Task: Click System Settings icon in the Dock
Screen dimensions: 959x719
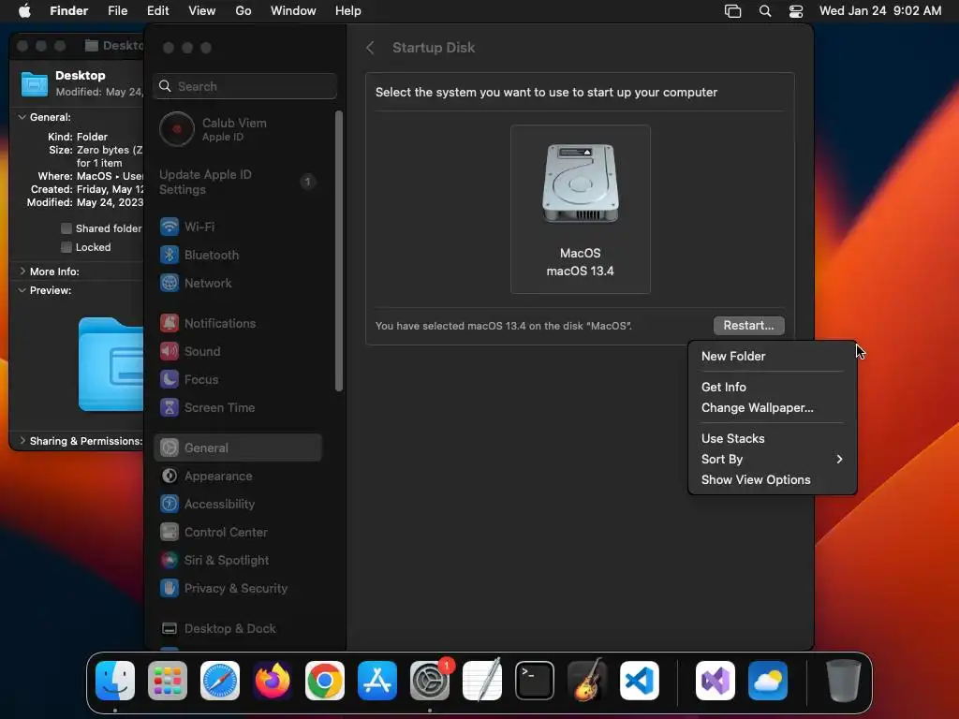Action: click(x=429, y=681)
